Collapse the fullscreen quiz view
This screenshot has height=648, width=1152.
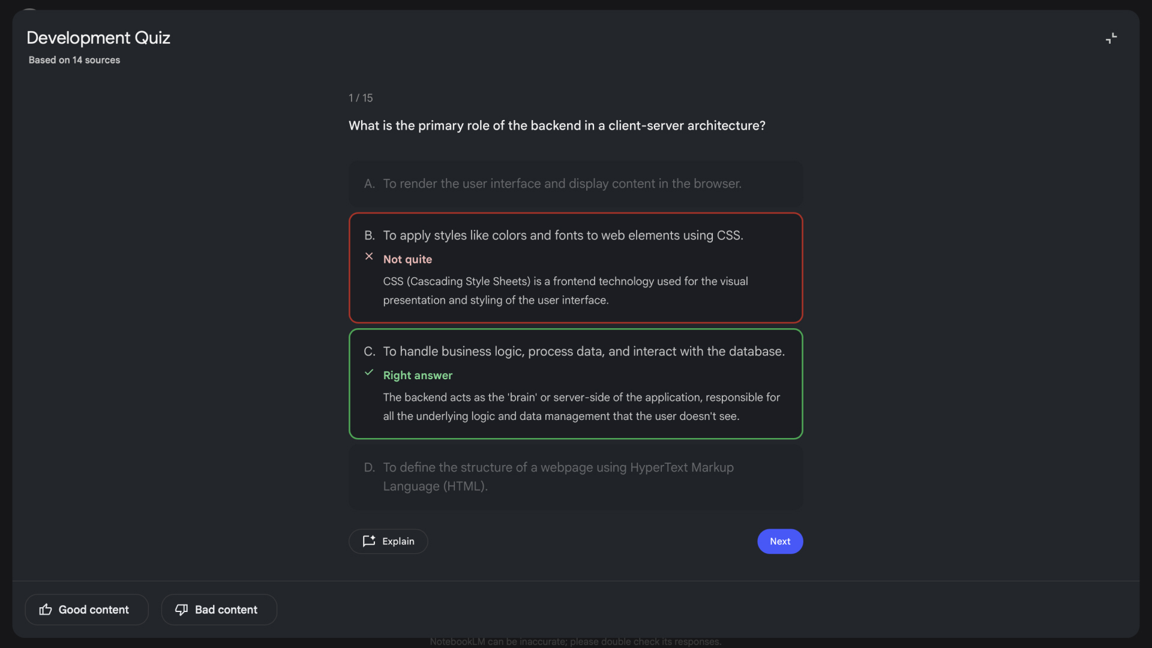tap(1111, 38)
